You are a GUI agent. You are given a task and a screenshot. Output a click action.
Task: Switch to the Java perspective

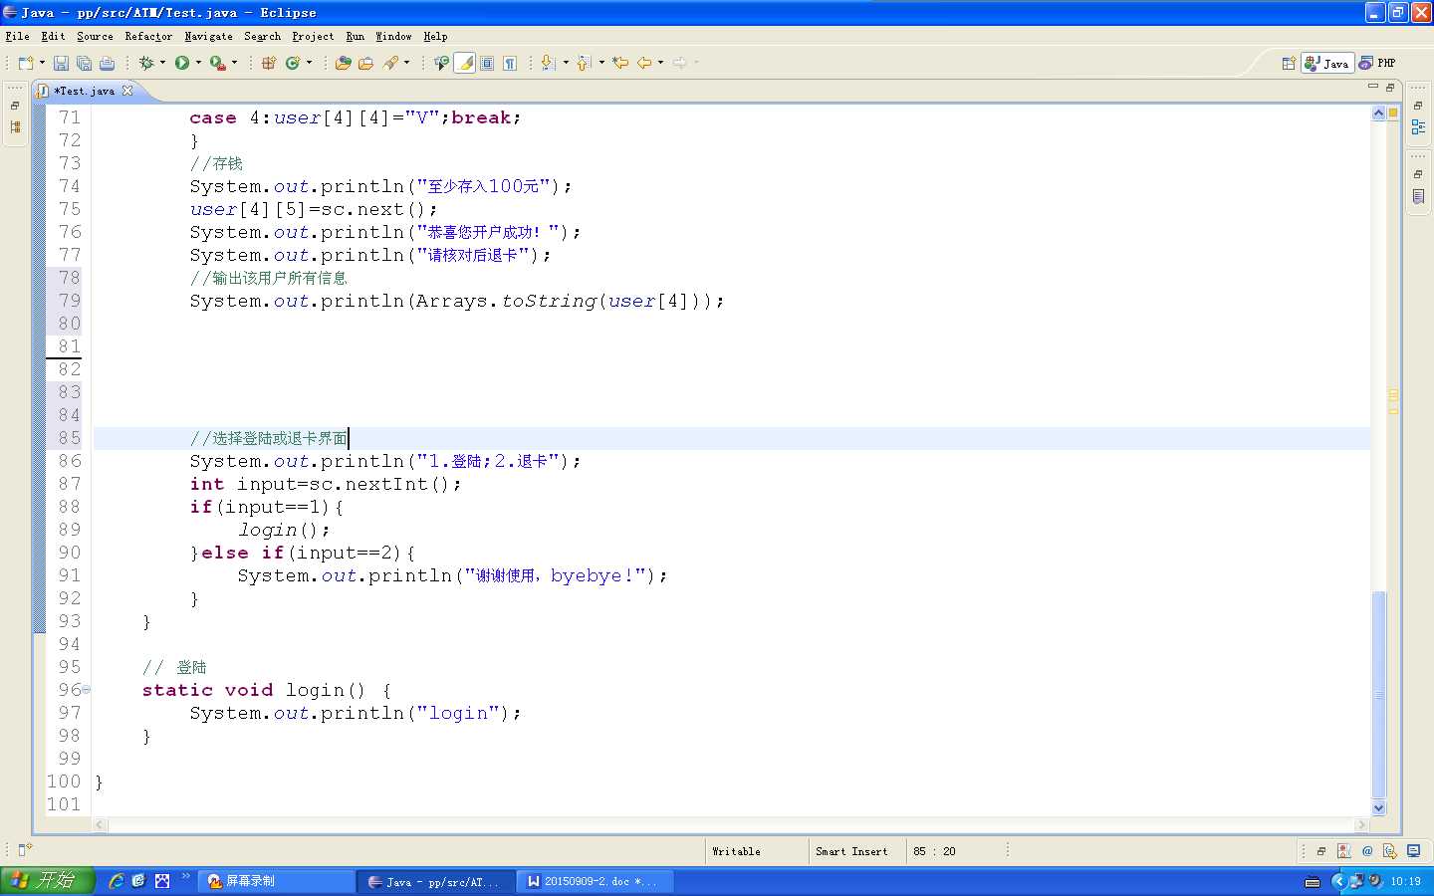1327,63
